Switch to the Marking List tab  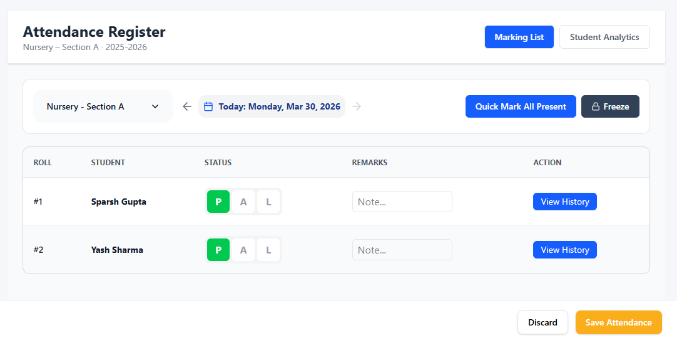tap(519, 37)
